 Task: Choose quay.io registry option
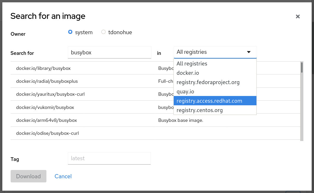pyautogui.click(x=215, y=92)
